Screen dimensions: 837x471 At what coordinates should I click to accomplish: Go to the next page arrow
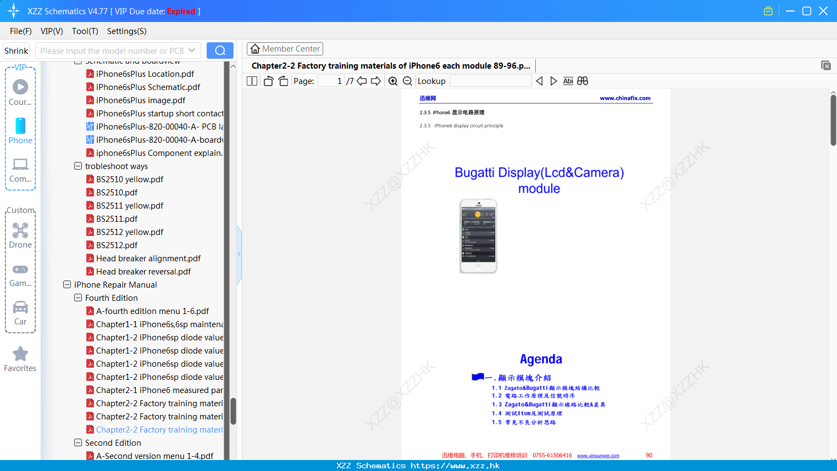coord(376,81)
